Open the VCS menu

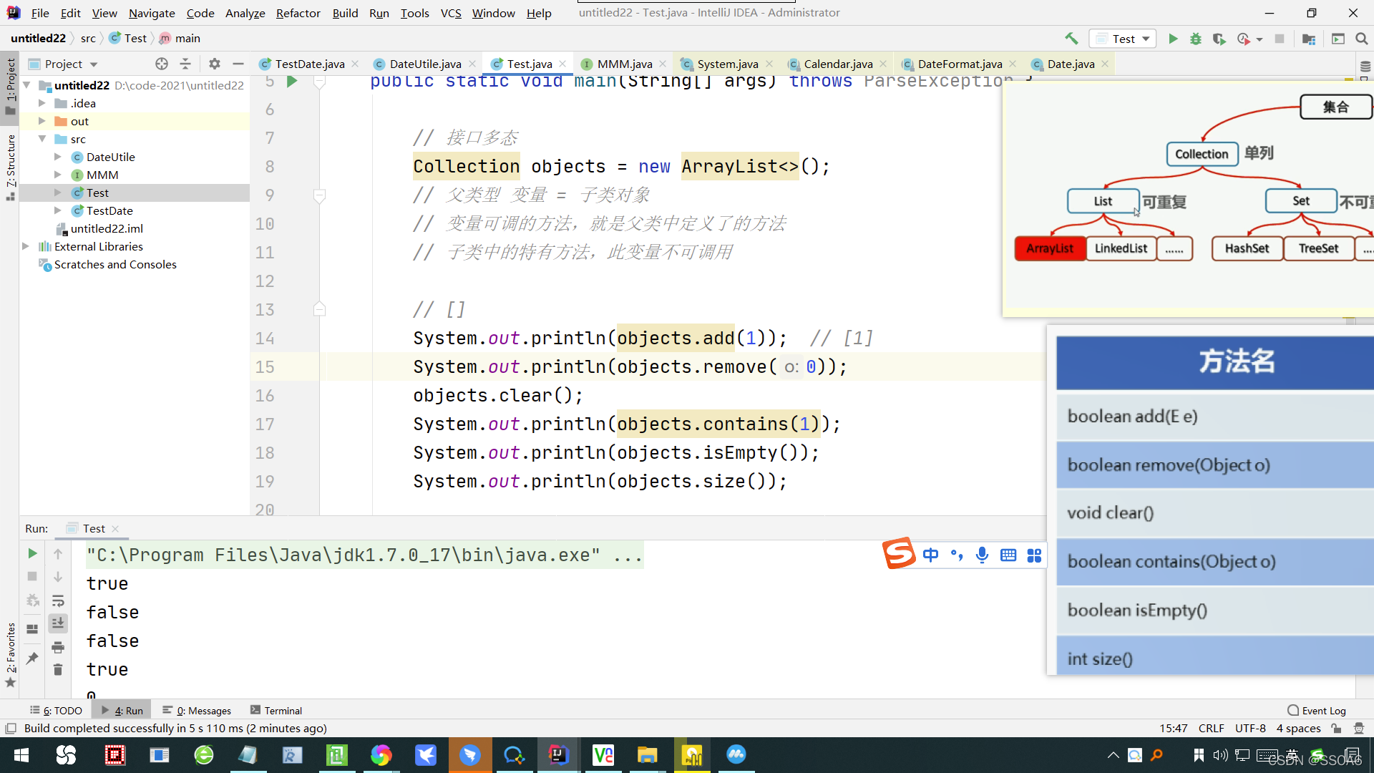[x=451, y=13]
